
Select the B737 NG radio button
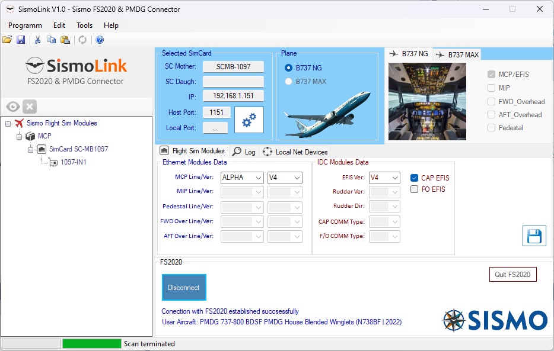tap(288, 67)
